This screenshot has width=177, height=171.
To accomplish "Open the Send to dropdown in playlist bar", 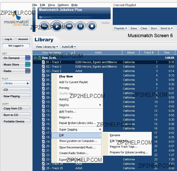I will coord(167,28).
